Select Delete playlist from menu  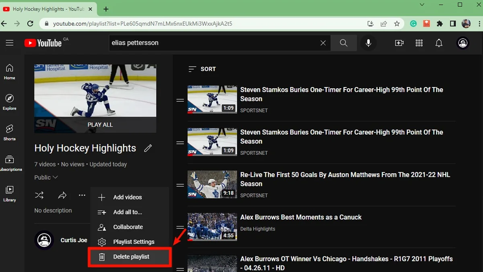pos(131,257)
